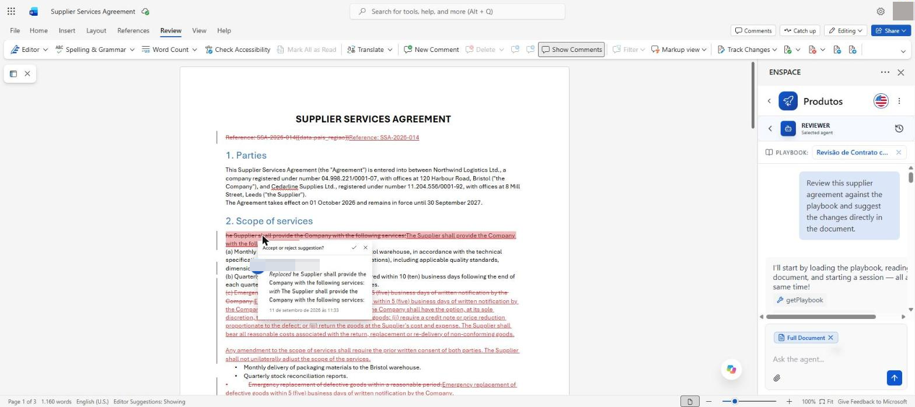Click chat horizontal scrollbar
The width and height of the screenshot is (915, 407).
(821, 317)
